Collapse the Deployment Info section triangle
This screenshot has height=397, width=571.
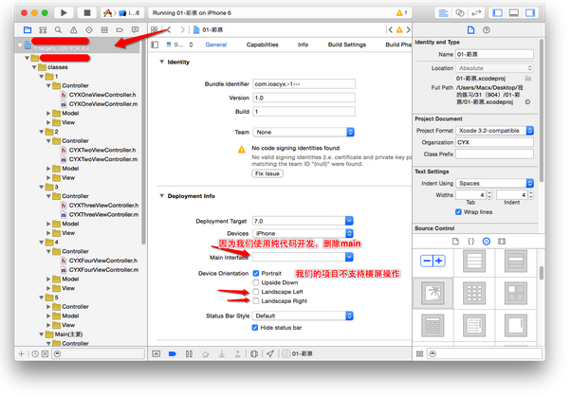pyautogui.click(x=161, y=196)
